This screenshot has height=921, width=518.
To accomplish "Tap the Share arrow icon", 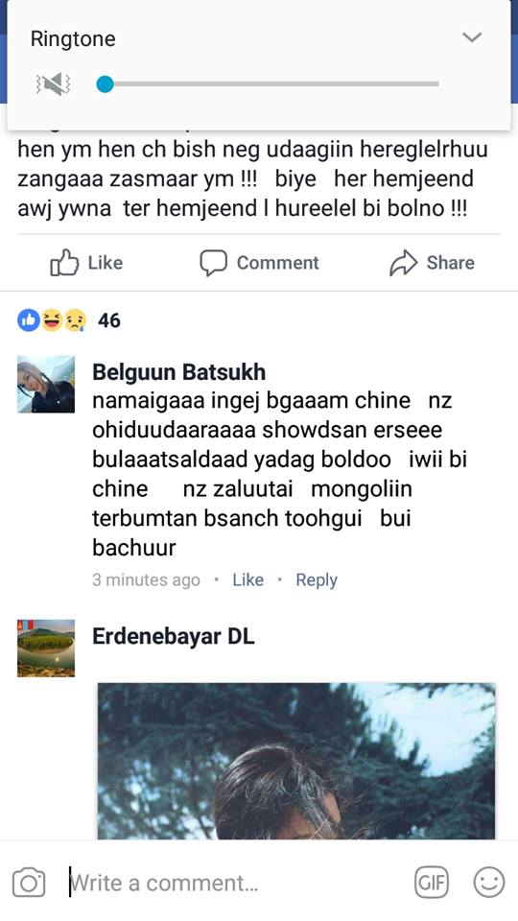I will coord(404,263).
